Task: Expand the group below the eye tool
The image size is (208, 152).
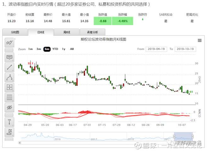Action: [9, 115]
